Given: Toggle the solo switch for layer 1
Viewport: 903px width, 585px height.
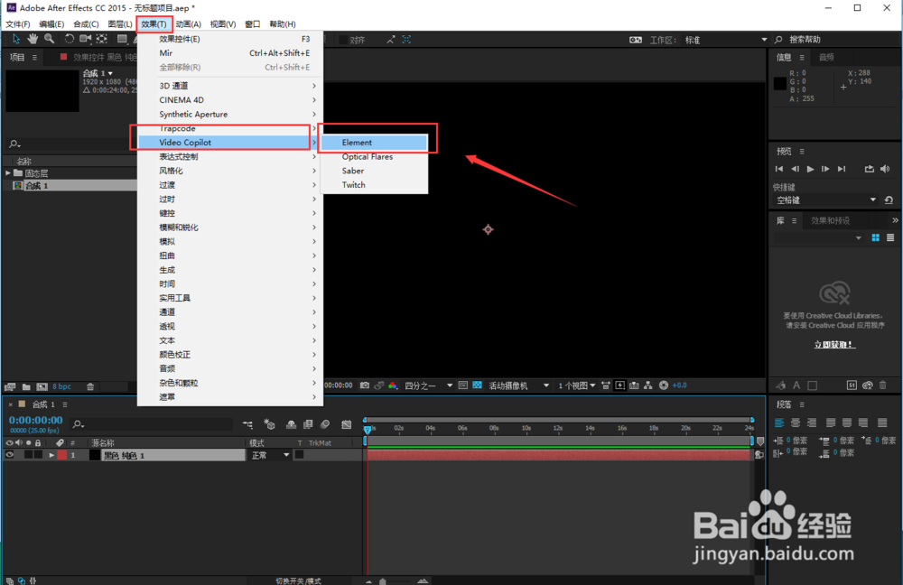Looking at the screenshot, I should 28,455.
